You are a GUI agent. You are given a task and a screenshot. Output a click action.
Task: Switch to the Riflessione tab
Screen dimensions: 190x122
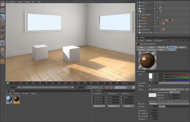172,47
